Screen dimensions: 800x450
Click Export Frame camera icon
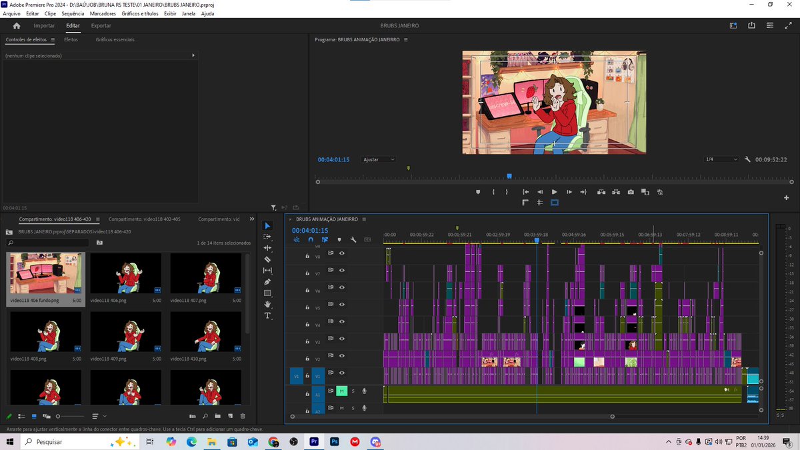coord(631,192)
